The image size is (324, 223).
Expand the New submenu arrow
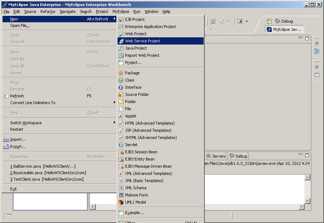click(115, 19)
